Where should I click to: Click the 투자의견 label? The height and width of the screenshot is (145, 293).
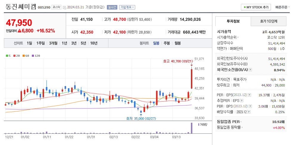[223, 80]
